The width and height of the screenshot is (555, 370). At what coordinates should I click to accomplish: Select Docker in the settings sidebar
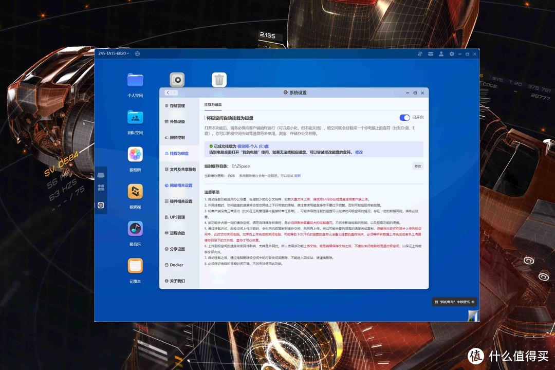coord(177,265)
